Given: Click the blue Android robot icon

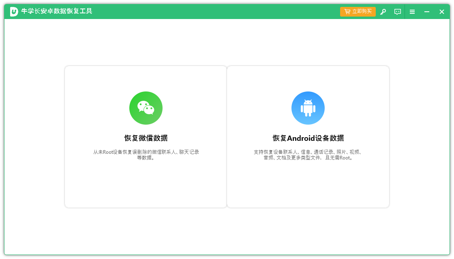Looking at the screenshot, I should tap(308, 108).
